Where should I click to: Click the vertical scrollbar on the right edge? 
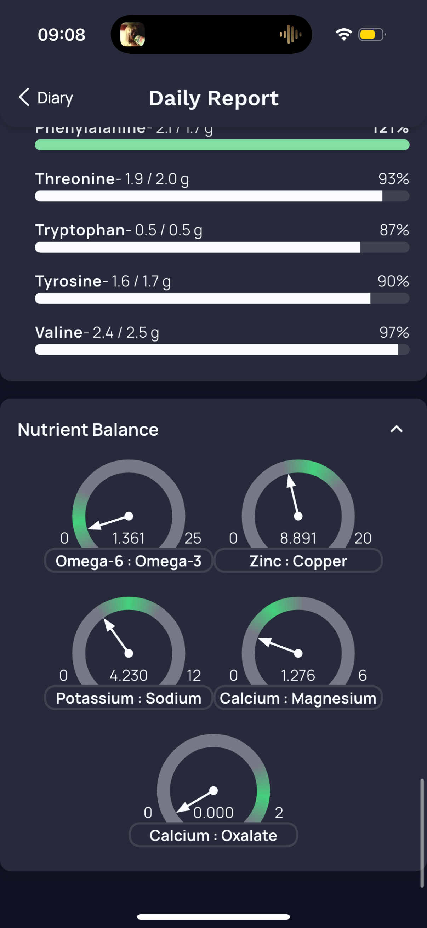422,833
